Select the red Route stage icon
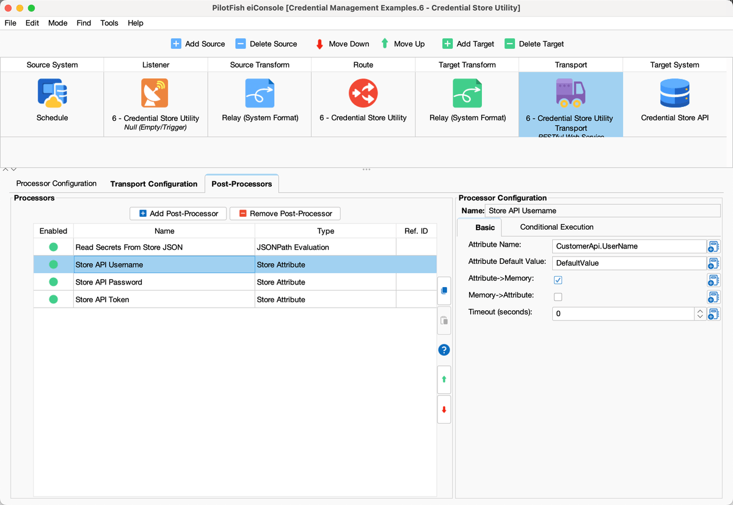The width and height of the screenshot is (733, 505). tap(363, 93)
